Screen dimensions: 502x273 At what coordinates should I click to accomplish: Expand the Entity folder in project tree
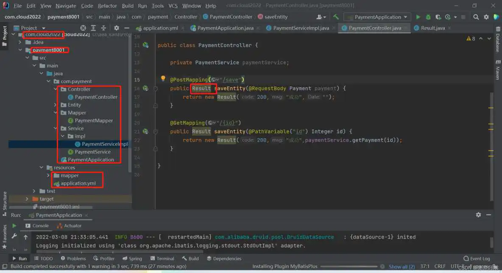tap(56, 105)
